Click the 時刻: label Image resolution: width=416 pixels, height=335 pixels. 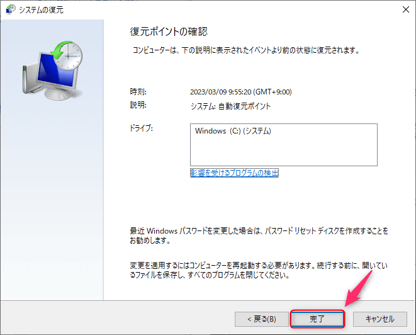click(138, 91)
